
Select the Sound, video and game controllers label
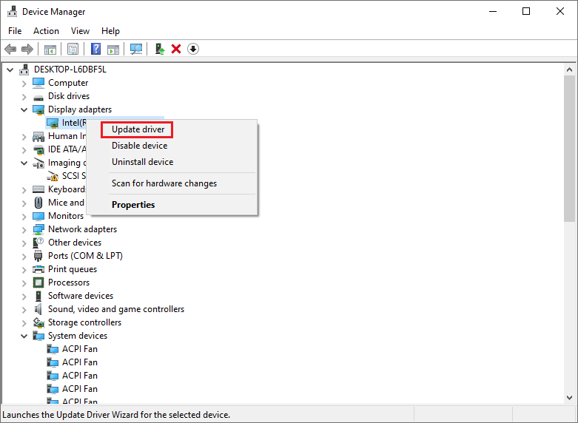(x=116, y=309)
